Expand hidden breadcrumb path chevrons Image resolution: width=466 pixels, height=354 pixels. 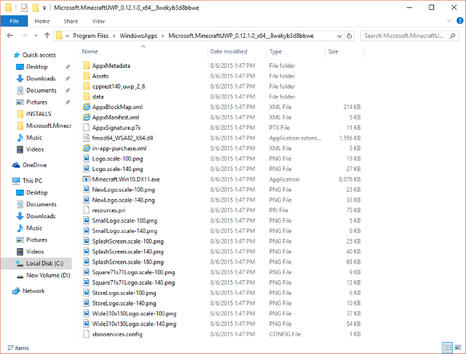67,36
